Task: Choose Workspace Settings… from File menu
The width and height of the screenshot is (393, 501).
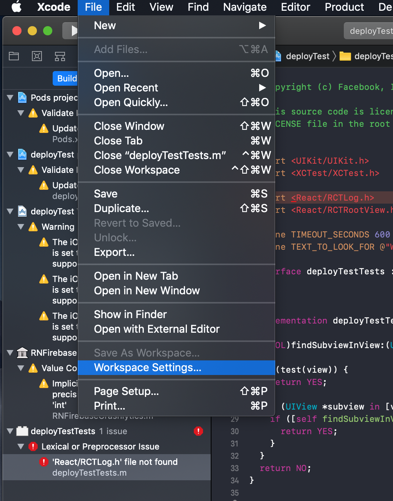Action: coord(177,368)
